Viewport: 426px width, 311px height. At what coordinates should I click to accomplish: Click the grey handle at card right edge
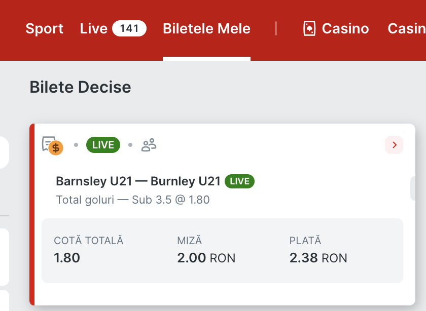tap(413, 188)
